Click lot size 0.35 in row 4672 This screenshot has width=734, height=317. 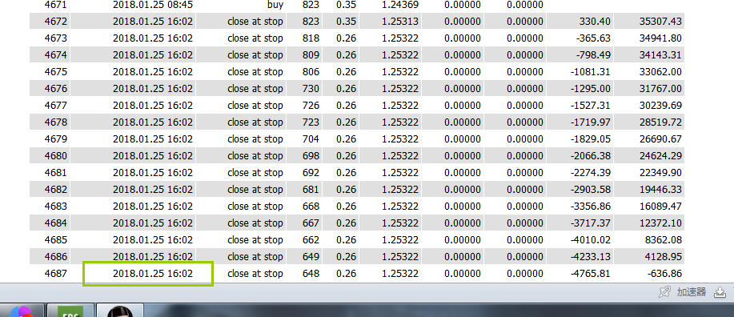pyautogui.click(x=346, y=22)
